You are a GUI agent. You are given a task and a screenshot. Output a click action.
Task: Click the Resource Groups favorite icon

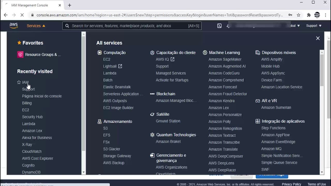tap(20, 55)
